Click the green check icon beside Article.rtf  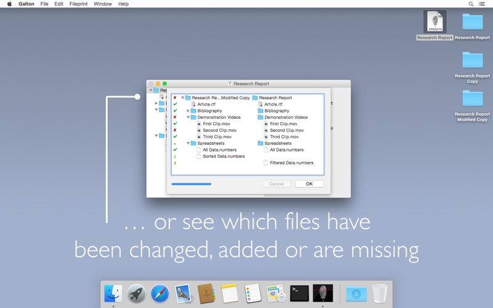175,104
